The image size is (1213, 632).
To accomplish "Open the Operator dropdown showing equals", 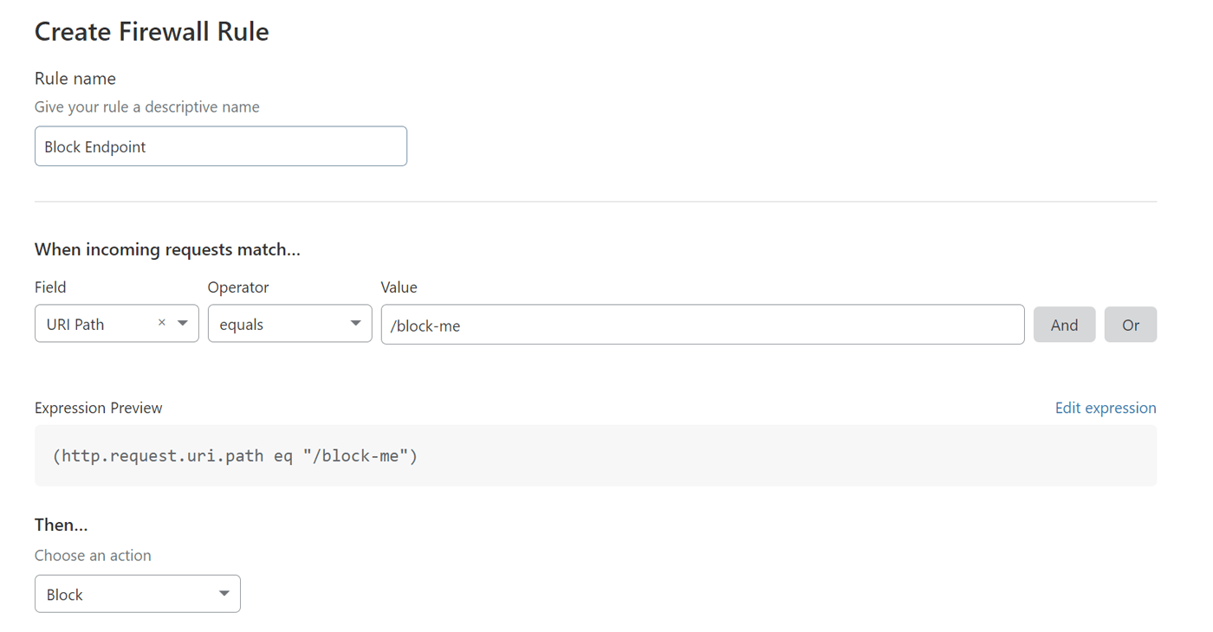I will pos(290,323).
